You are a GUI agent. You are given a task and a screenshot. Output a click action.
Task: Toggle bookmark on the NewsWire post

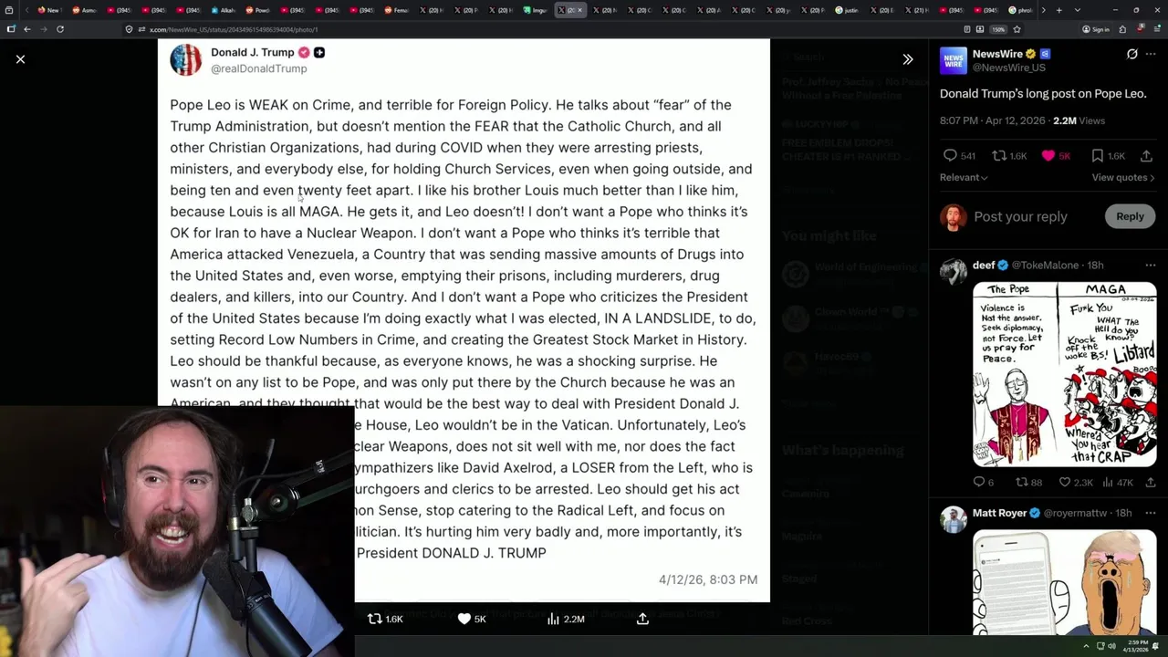[1107, 156]
